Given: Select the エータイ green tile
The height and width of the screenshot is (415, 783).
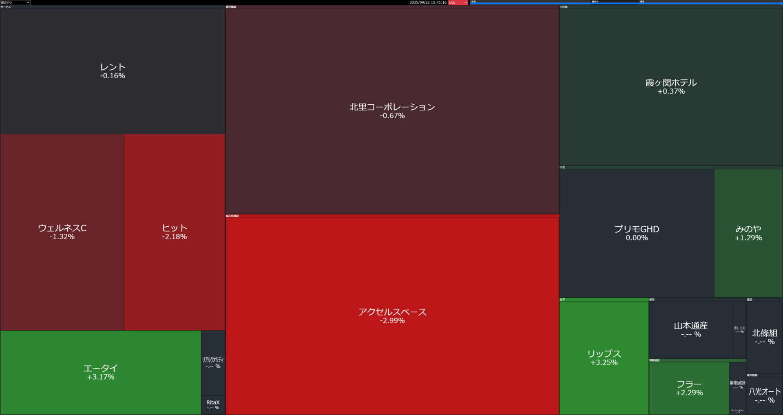Looking at the screenshot, I should [x=100, y=372].
